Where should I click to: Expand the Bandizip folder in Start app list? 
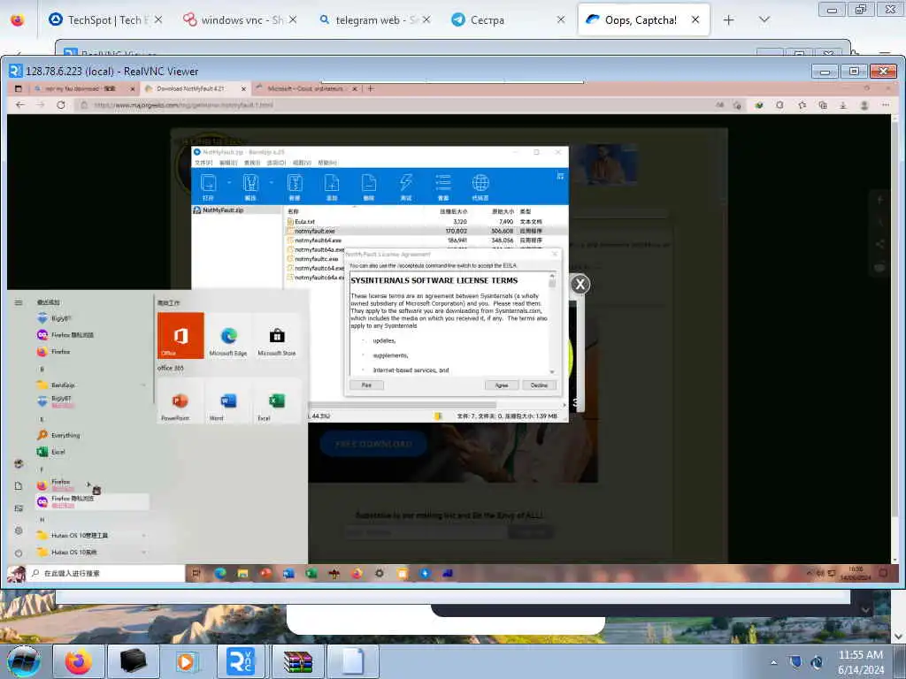coord(91,385)
